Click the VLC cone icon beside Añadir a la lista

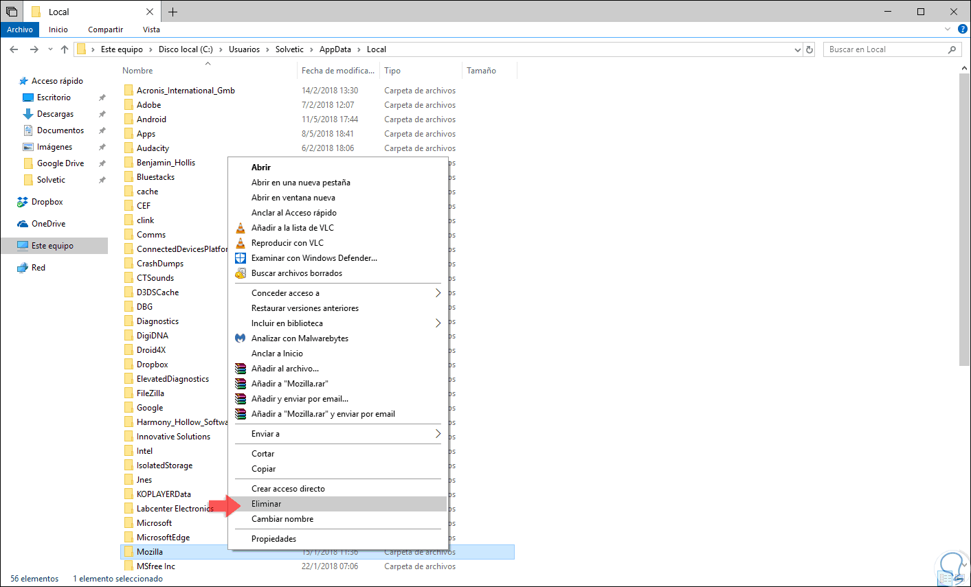click(241, 228)
